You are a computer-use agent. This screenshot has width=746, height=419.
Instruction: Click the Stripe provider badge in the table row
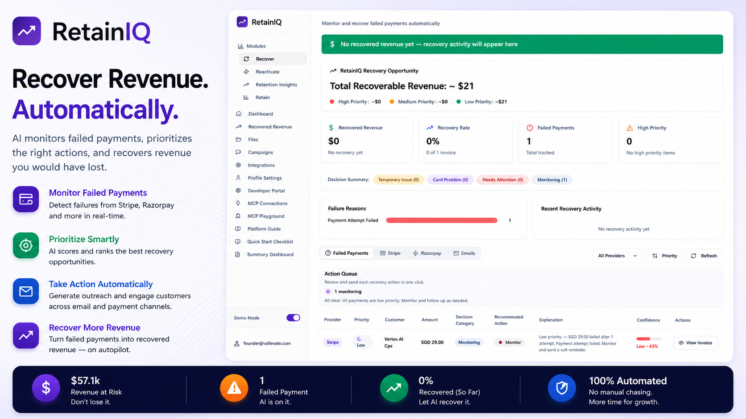pos(333,342)
